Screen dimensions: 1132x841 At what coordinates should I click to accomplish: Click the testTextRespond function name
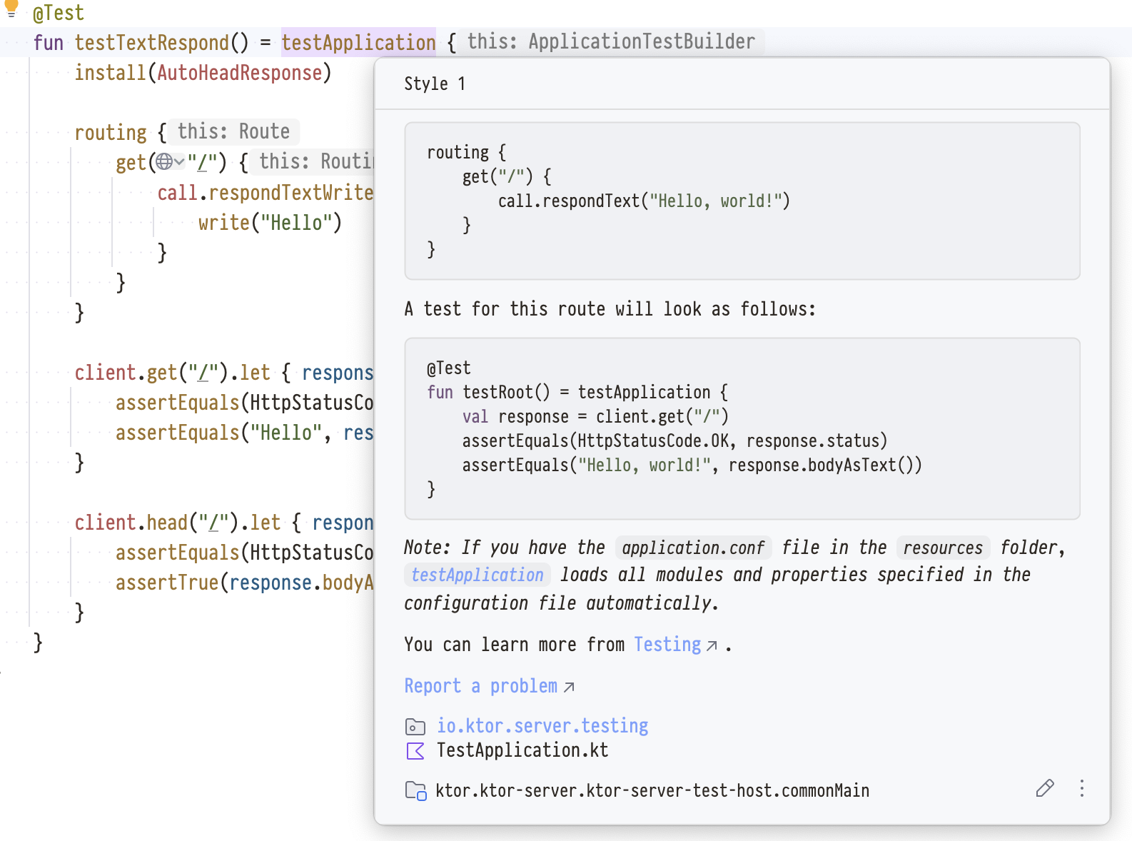(x=151, y=43)
